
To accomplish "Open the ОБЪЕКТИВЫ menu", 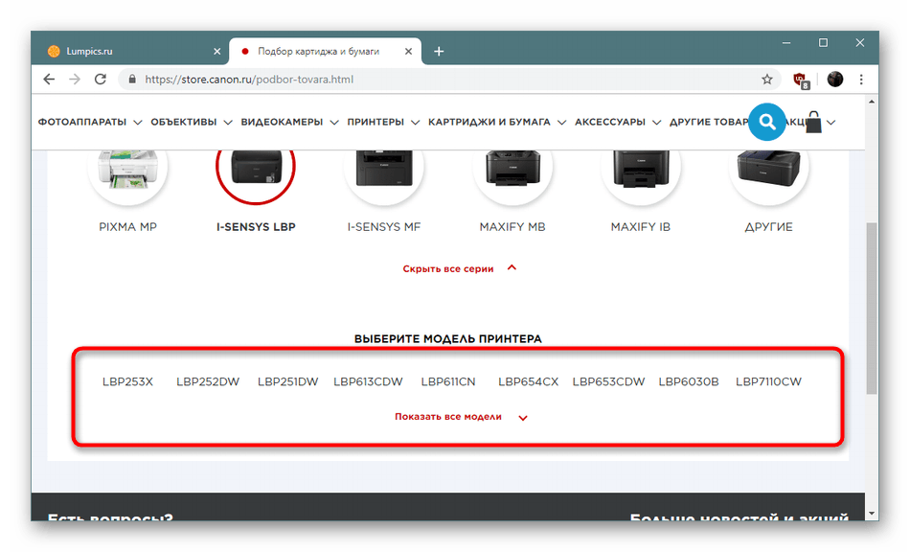I will point(183,122).
